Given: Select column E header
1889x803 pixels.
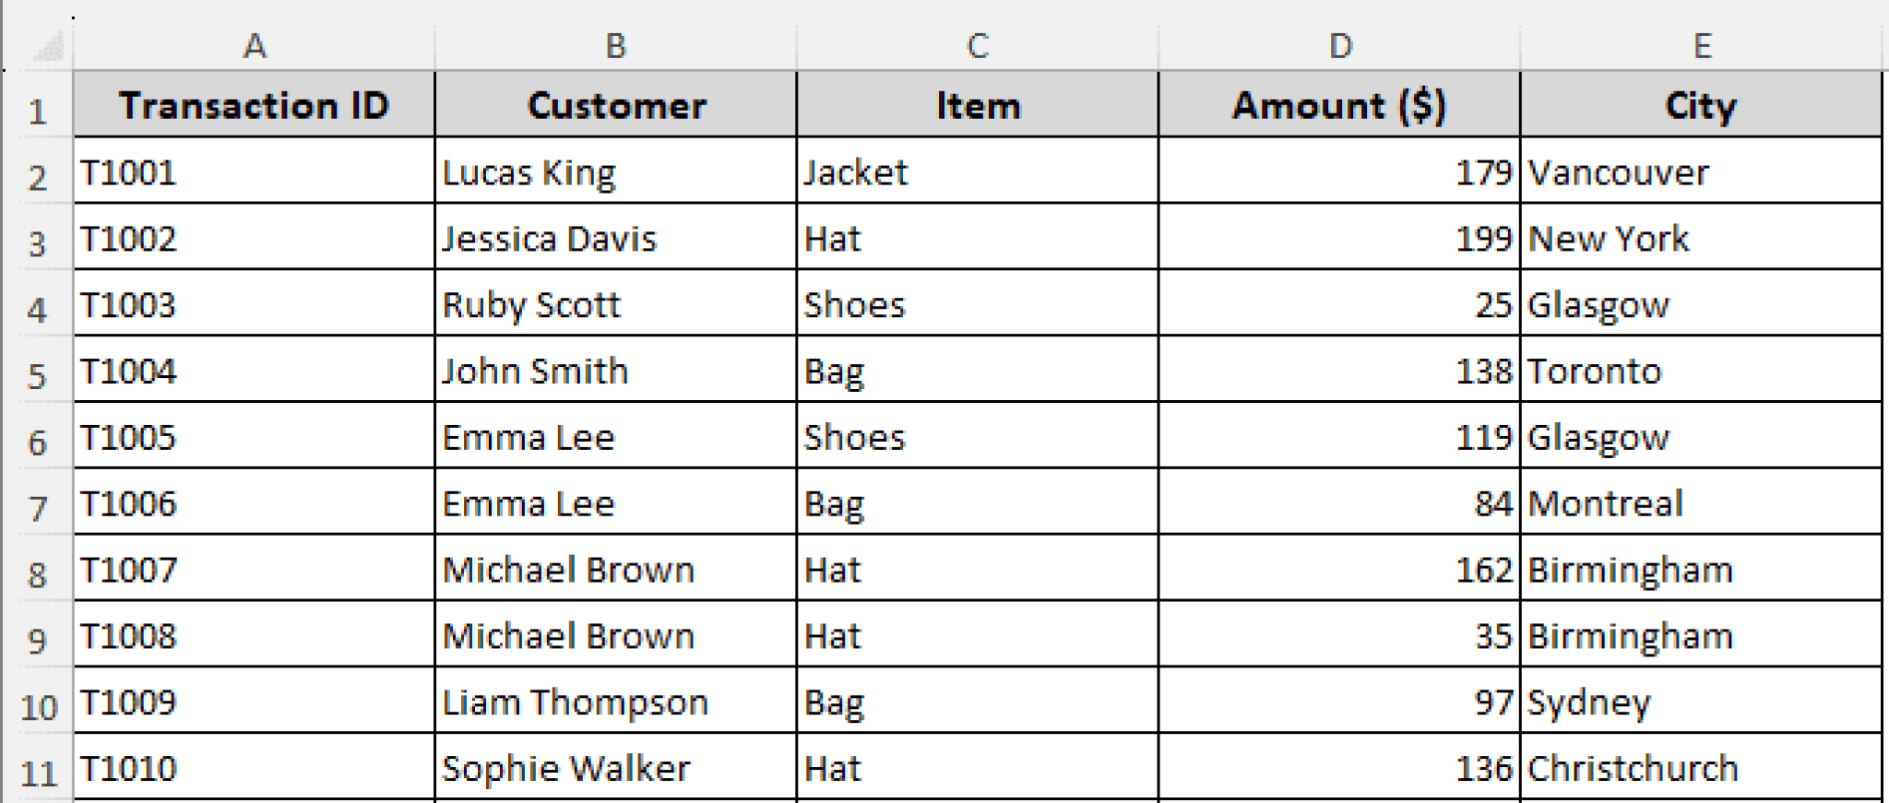Looking at the screenshot, I should [1700, 43].
